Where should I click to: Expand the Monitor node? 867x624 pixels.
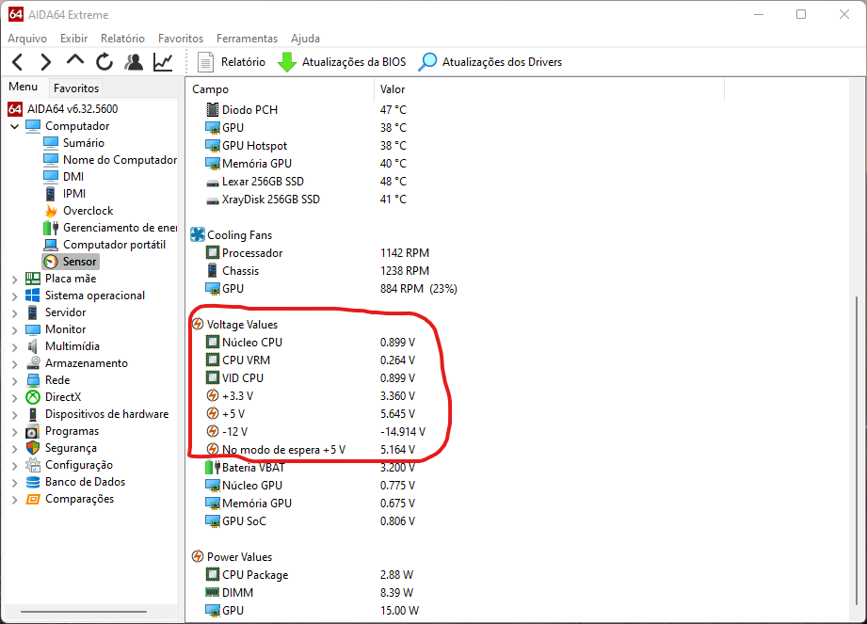point(14,330)
